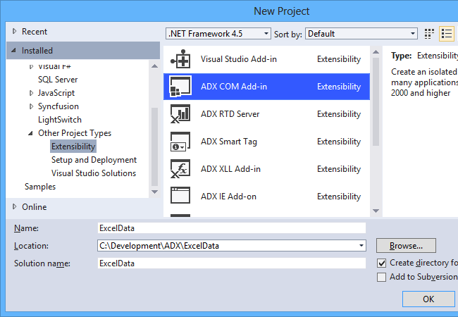The width and height of the screenshot is (458, 317).
Task: Click the ADX COM Add-in template icon
Action: [x=180, y=87]
